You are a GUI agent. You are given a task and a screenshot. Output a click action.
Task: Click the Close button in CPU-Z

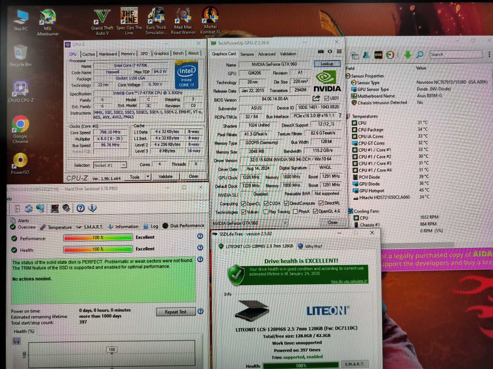tap(193, 176)
